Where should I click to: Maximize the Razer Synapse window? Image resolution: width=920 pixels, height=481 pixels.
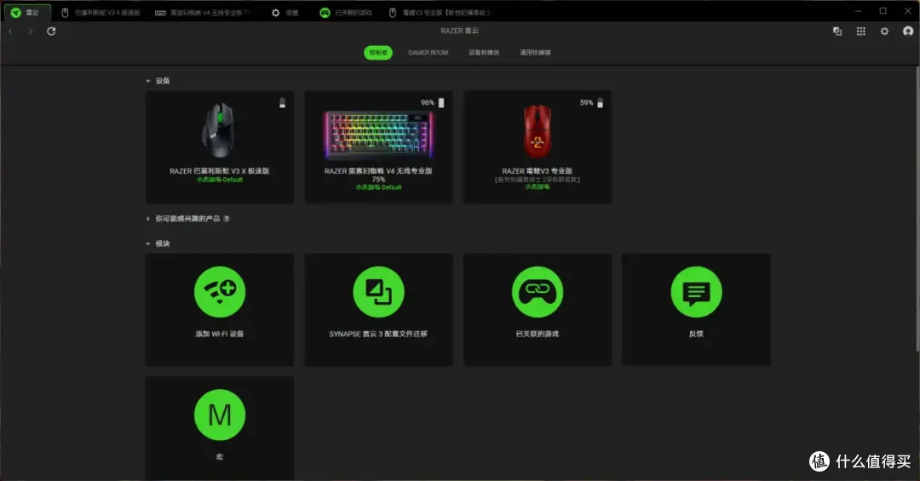tap(883, 11)
